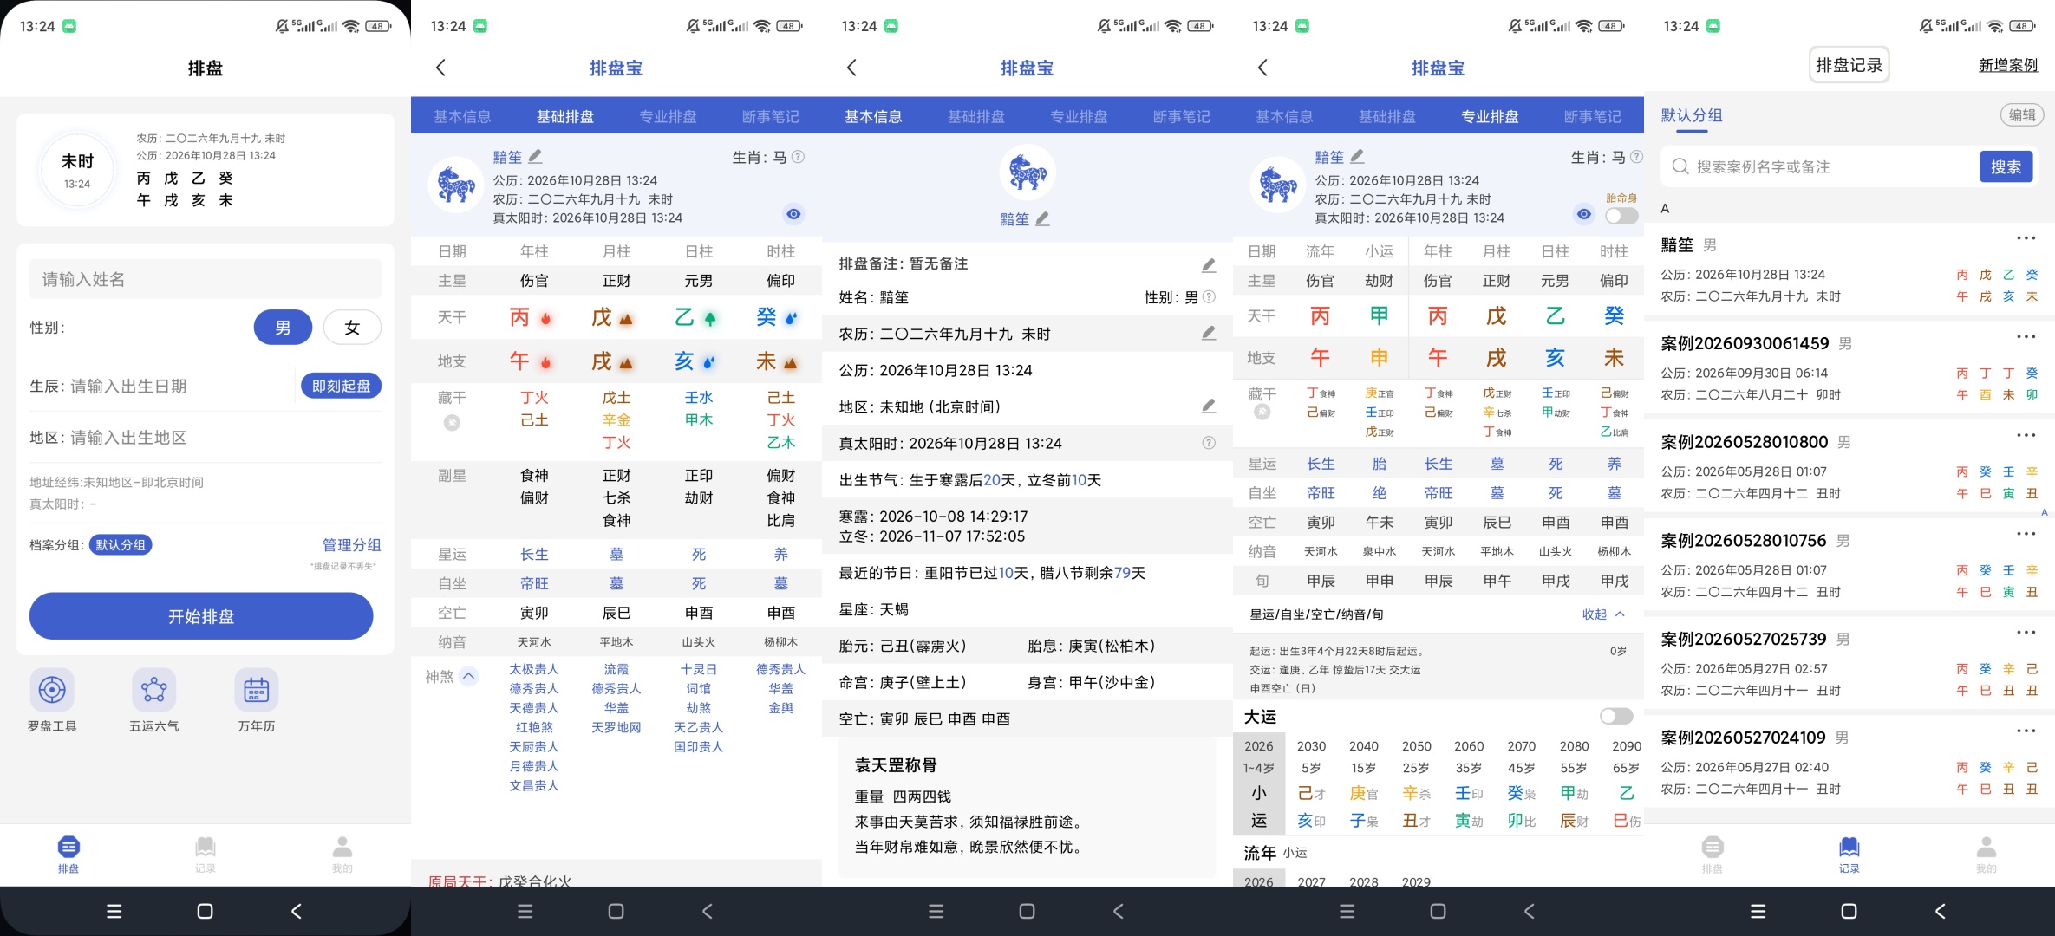The height and width of the screenshot is (936, 2055).
Task: Expand 藏干 toggle on 基础排盘 screen
Action: click(x=452, y=423)
